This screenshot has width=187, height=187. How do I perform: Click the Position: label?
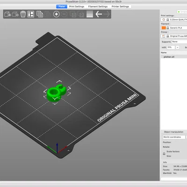click(x=167, y=142)
